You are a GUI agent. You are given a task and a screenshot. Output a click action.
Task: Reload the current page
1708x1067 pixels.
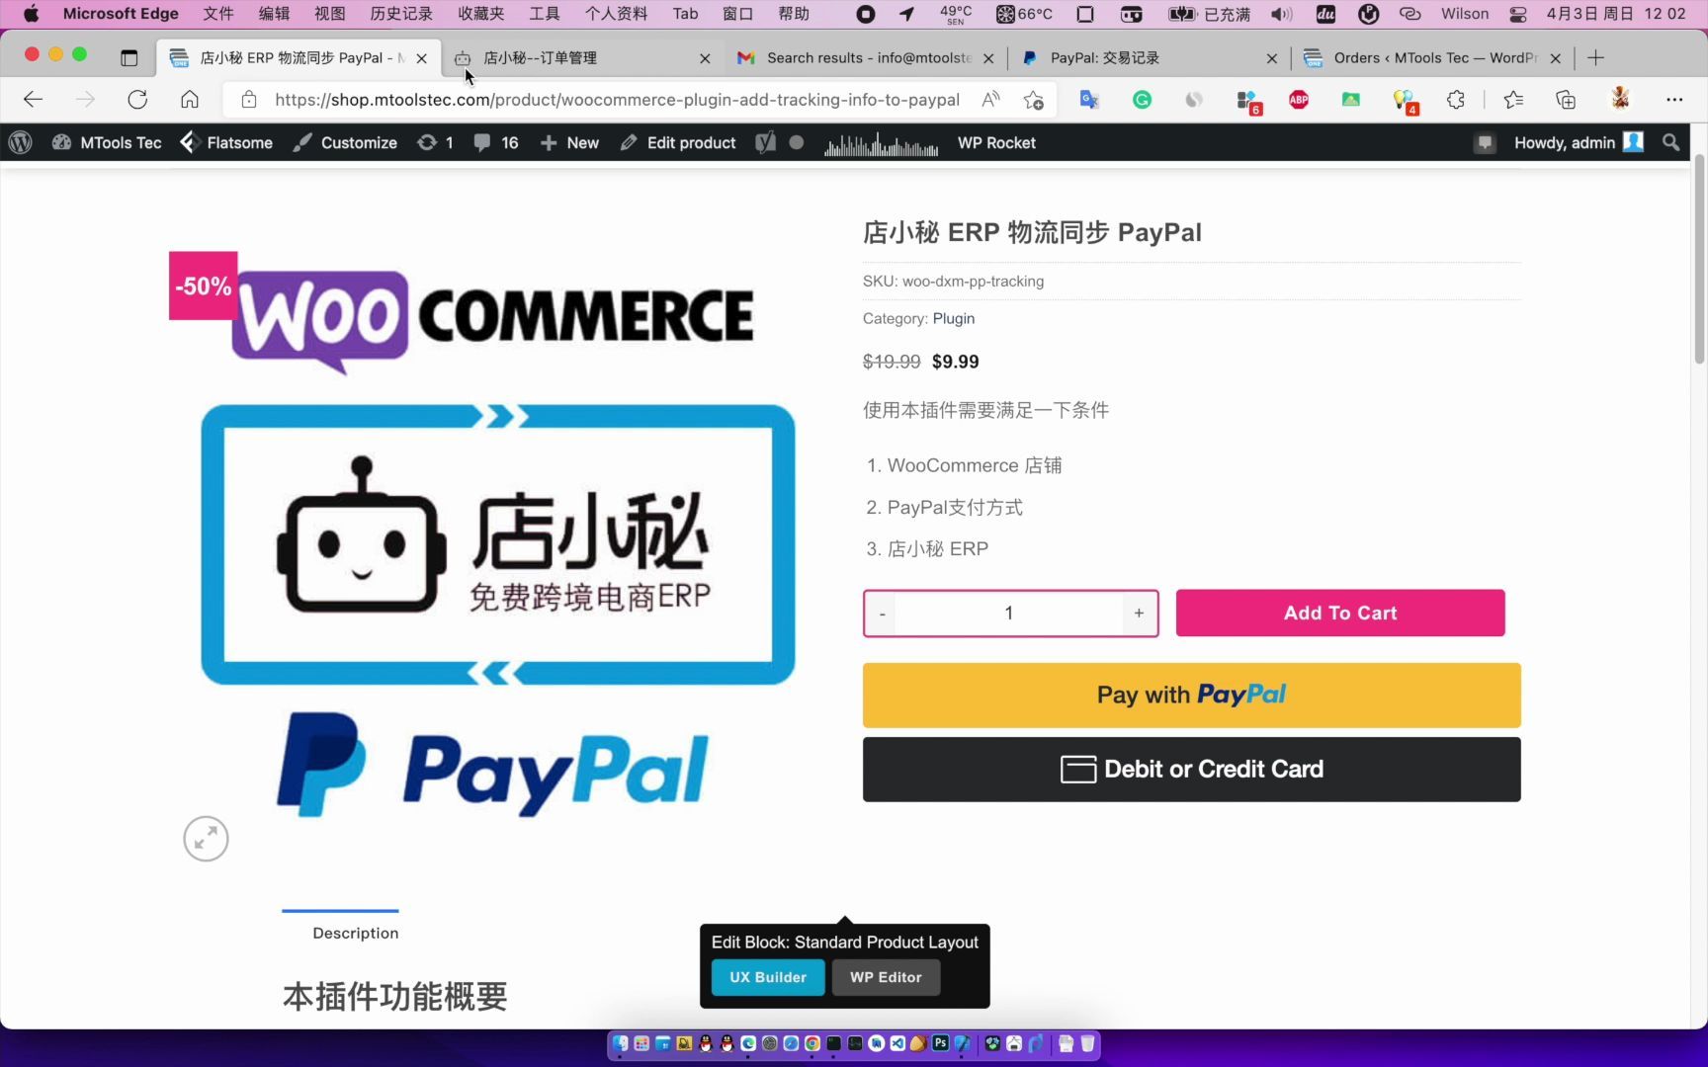point(137,99)
